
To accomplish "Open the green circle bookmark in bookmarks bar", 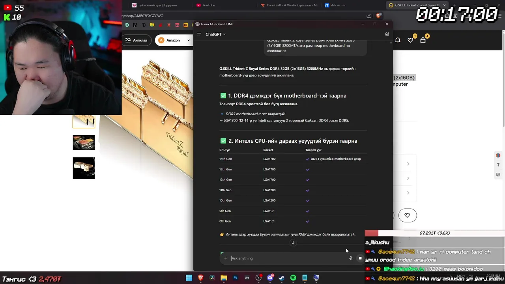I will coord(127,25).
